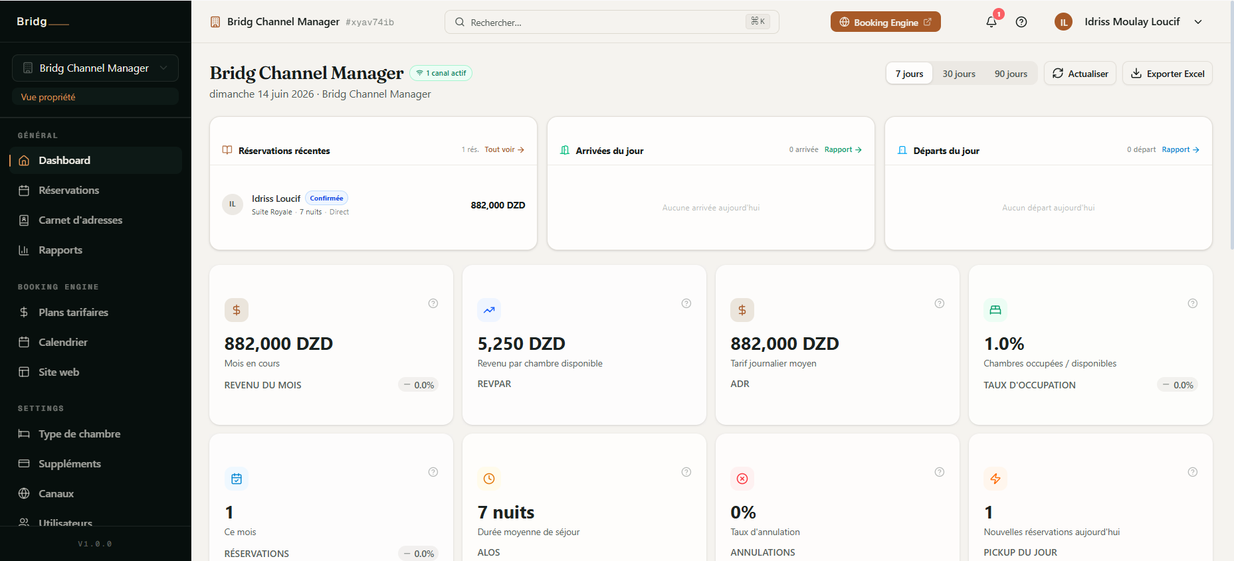Screen dimensions: 1234x561
Task: Click the bed icon on Taux d'occupation card
Action: tap(995, 310)
